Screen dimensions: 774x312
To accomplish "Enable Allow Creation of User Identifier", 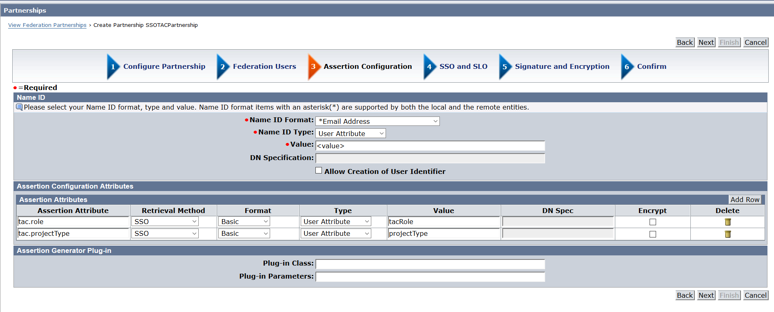I will point(319,171).
